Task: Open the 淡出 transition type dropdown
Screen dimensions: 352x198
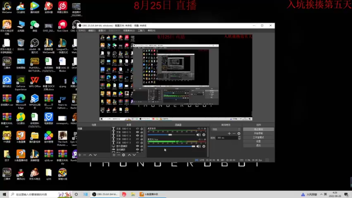Action: click(x=226, y=129)
